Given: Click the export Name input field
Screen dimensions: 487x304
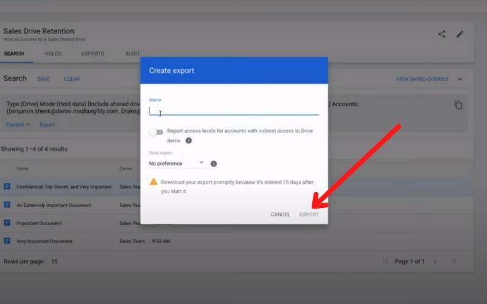Looking at the screenshot, I should (x=234, y=110).
